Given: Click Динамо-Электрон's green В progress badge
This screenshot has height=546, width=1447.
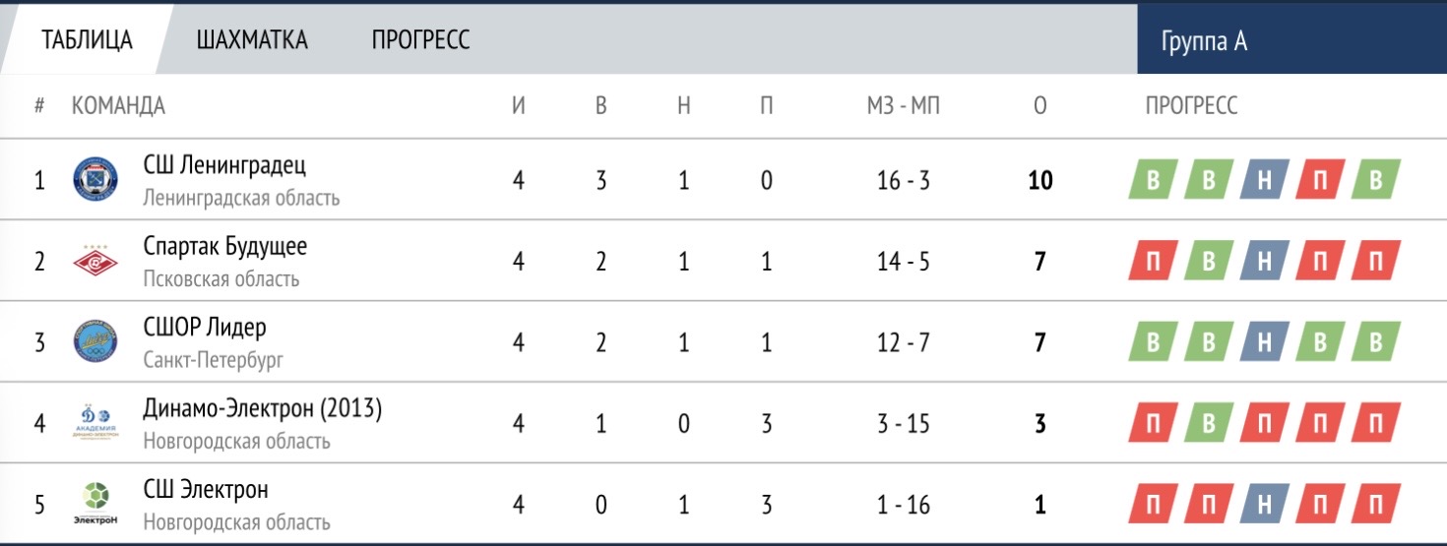Looking at the screenshot, I should (1207, 424).
